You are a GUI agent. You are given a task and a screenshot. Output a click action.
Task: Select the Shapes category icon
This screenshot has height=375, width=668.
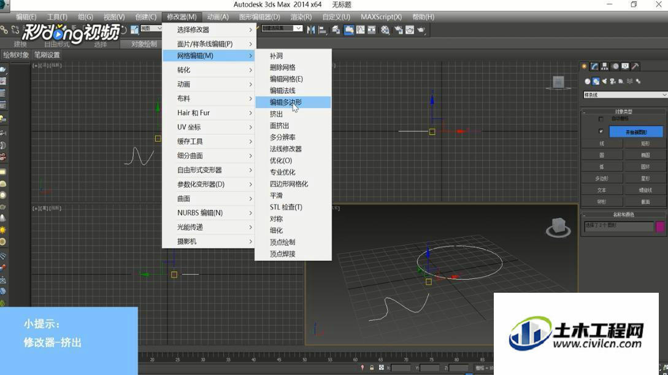pos(596,81)
